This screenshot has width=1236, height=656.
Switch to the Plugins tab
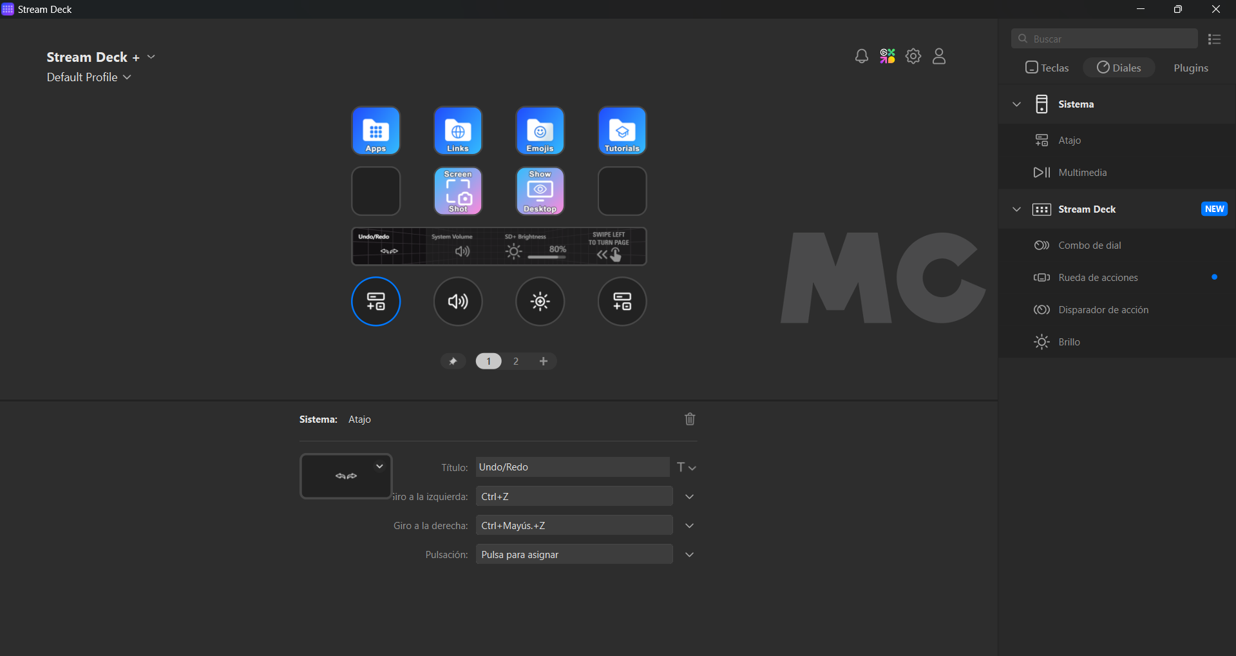pos(1190,68)
